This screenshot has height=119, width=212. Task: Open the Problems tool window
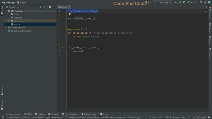tap(40, 114)
